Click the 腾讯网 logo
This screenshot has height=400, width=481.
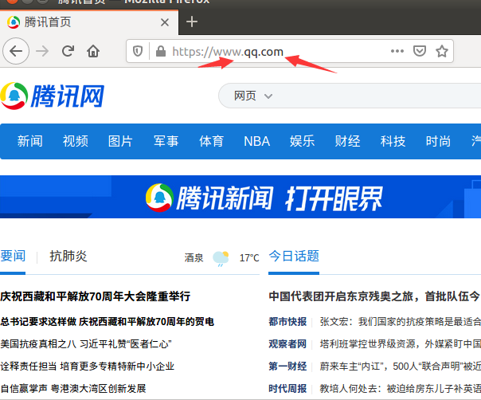click(x=52, y=96)
